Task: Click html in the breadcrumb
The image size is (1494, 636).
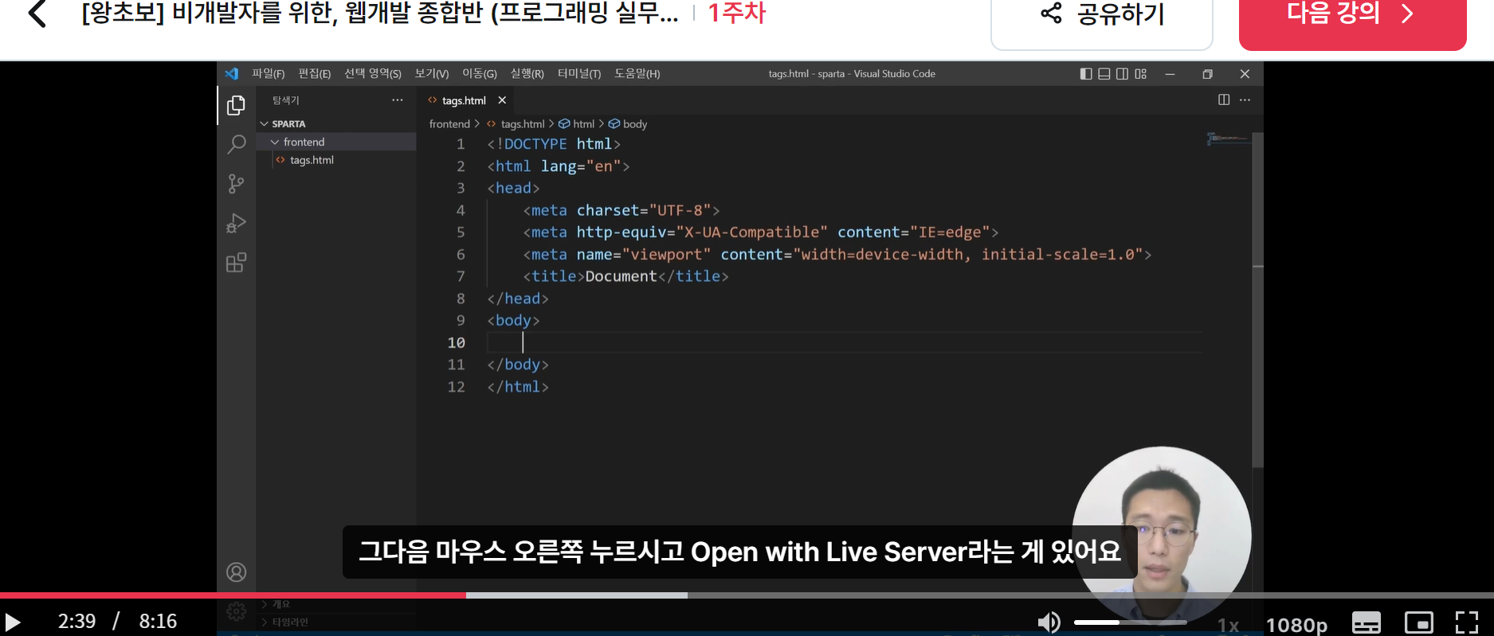Action: 584,124
